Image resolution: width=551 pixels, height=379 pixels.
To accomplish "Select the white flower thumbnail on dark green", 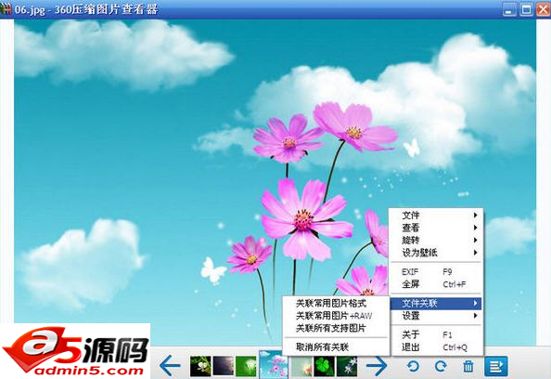I will tap(200, 366).
